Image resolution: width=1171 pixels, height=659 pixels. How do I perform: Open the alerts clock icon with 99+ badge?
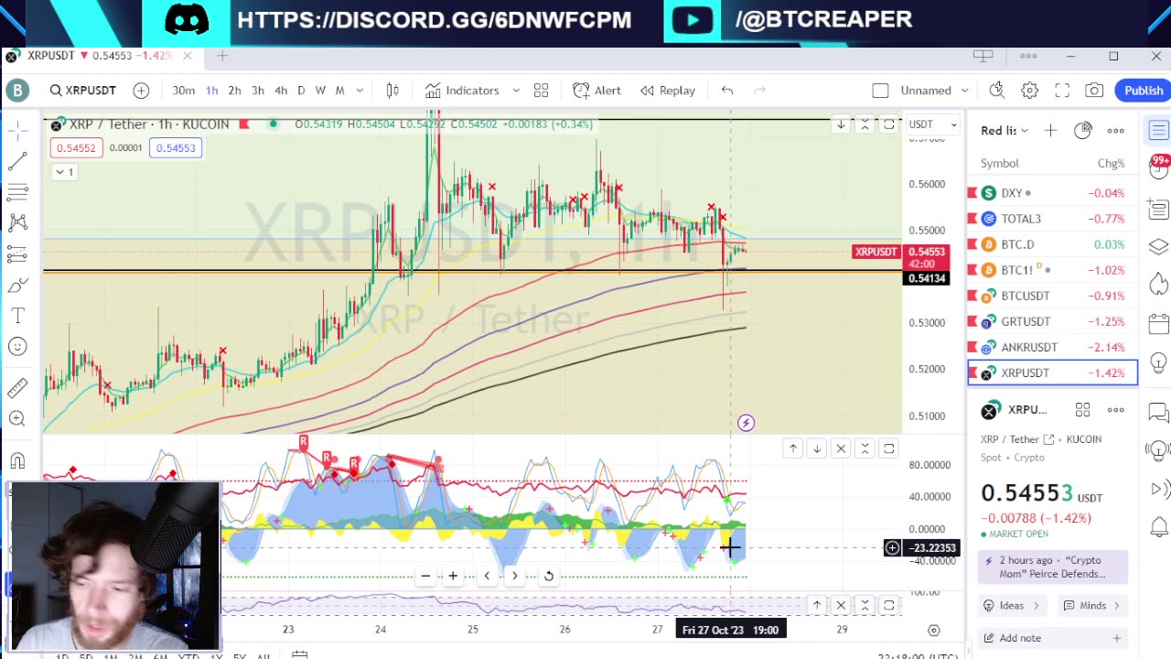(1158, 168)
